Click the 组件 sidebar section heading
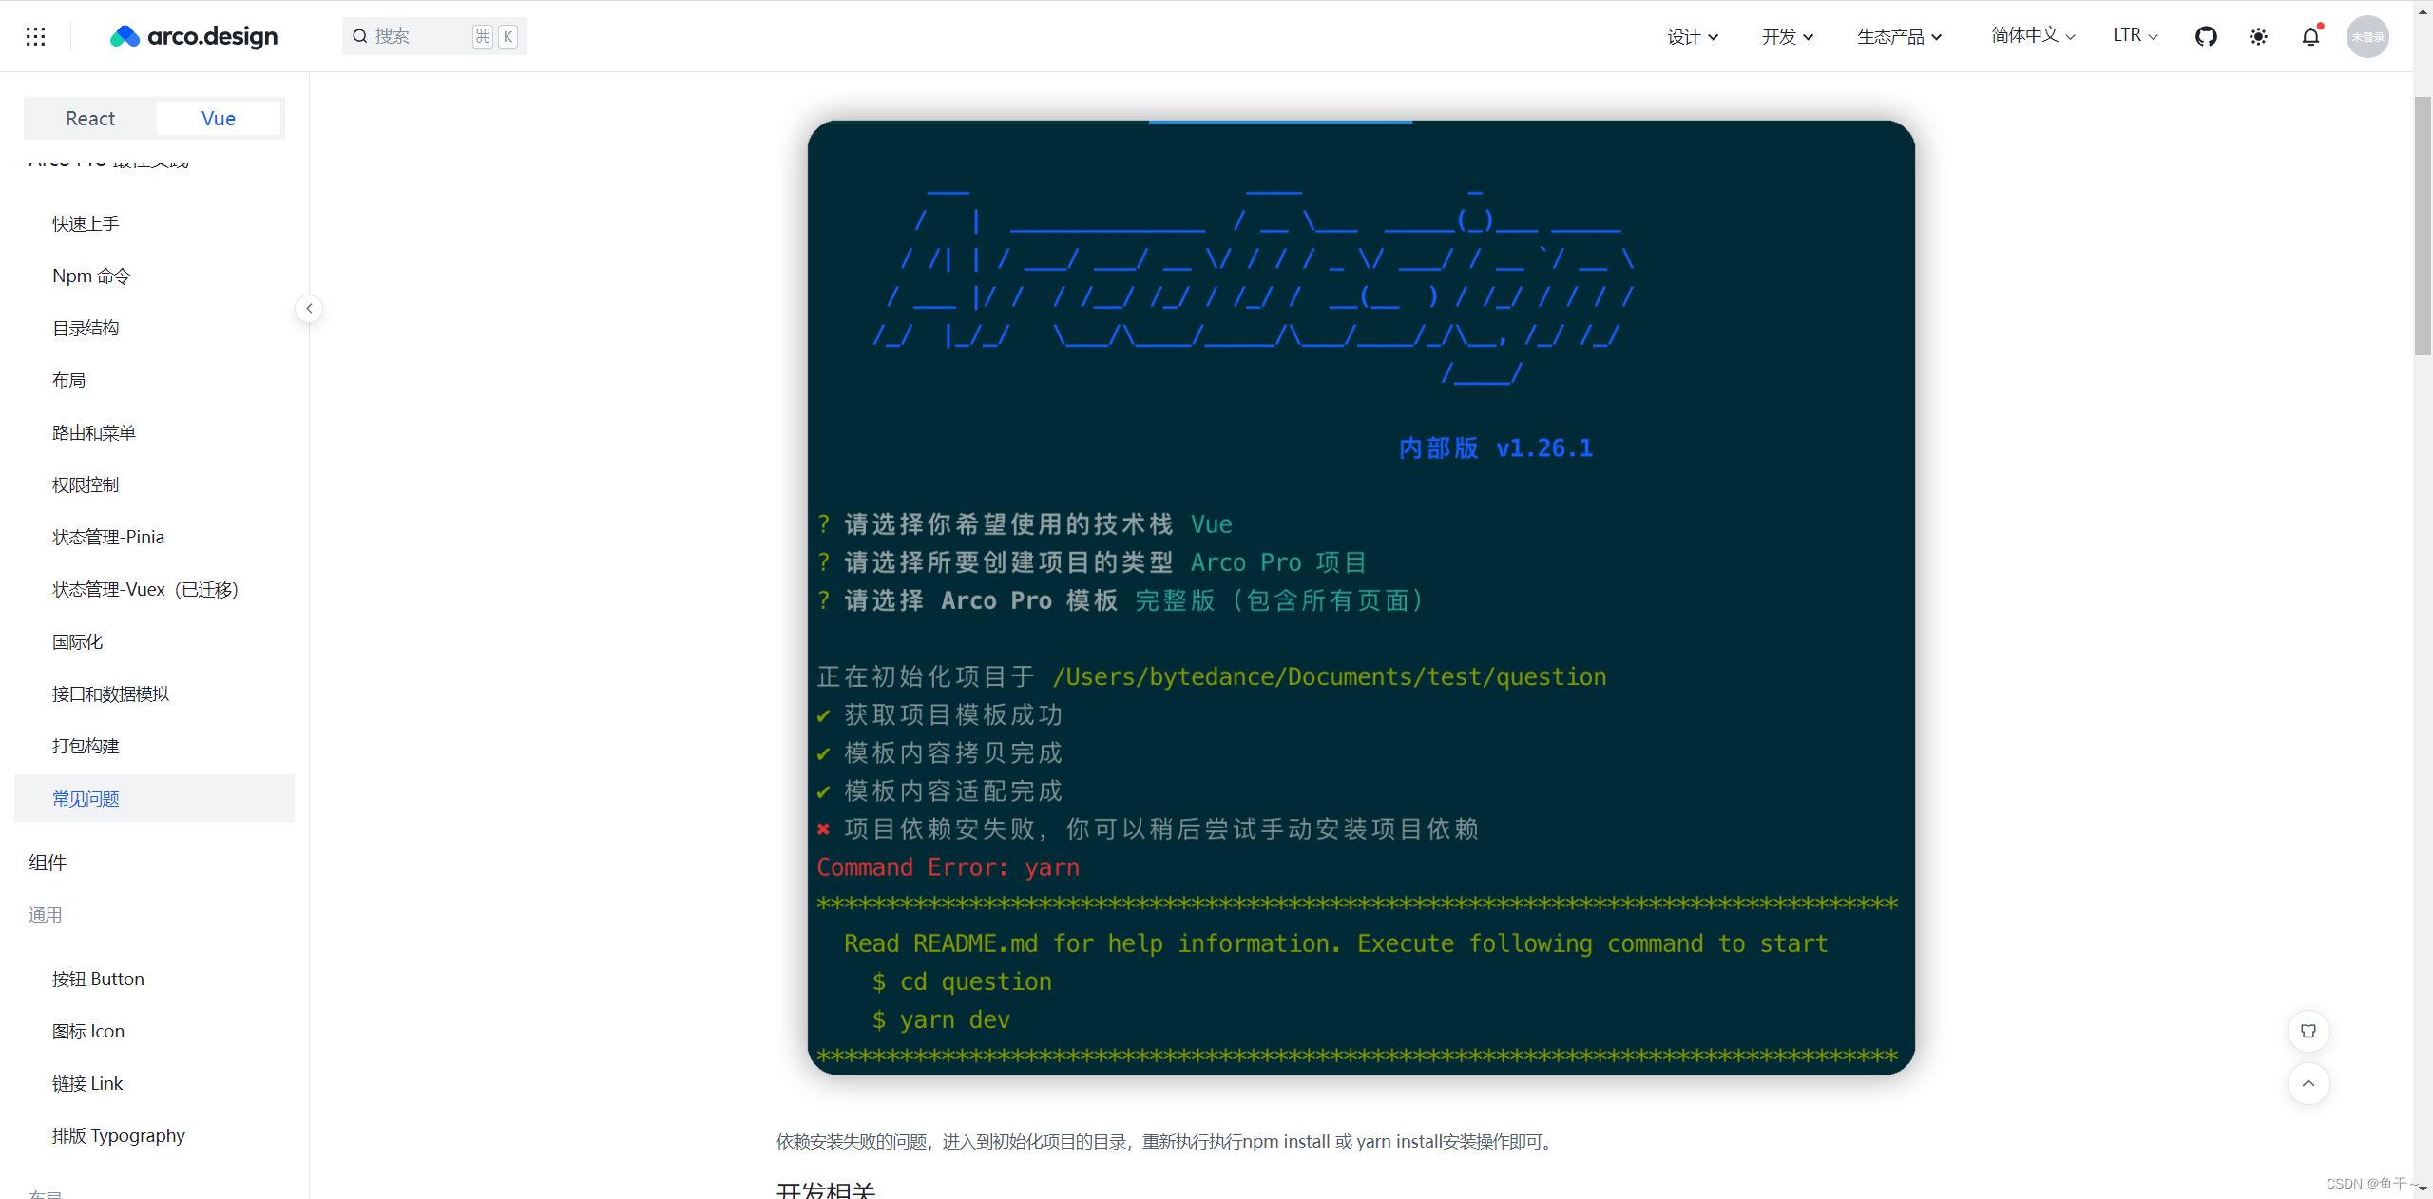Viewport: 2433px width, 1199px height. pyautogui.click(x=48, y=863)
